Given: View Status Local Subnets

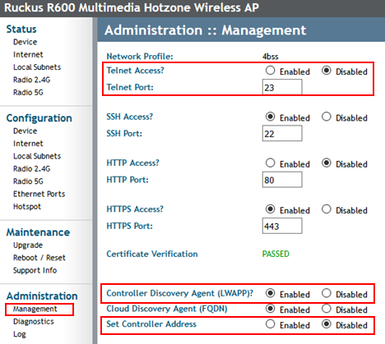Looking at the screenshot, I should (37, 67).
